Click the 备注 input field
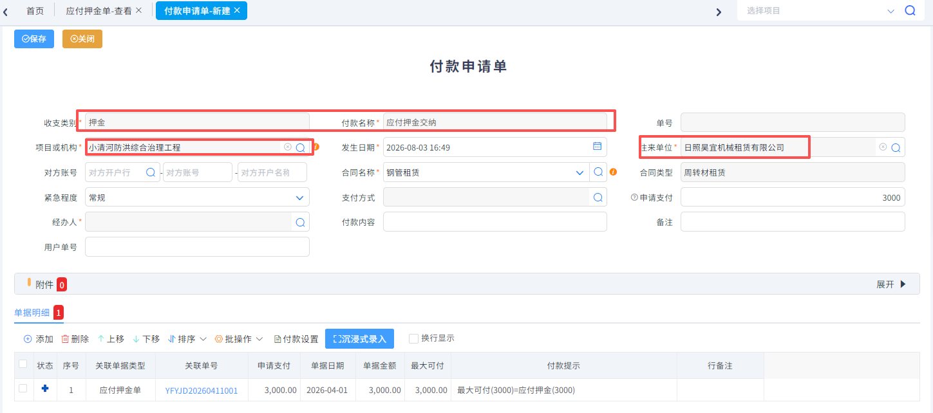The height and width of the screenshot is (413, 933). [x=793, y=222]
